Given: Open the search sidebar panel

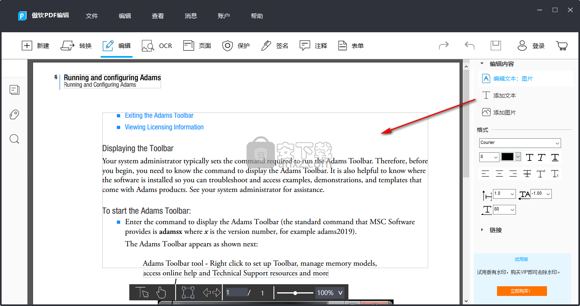Looking at the screenshot, I should [14, 139].
